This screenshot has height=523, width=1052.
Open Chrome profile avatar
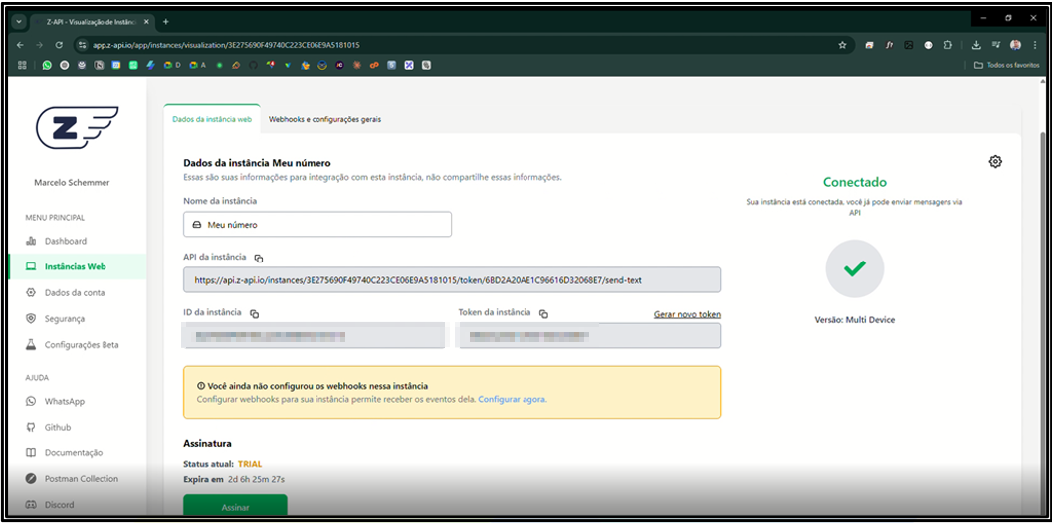(x=1016, y=45)
